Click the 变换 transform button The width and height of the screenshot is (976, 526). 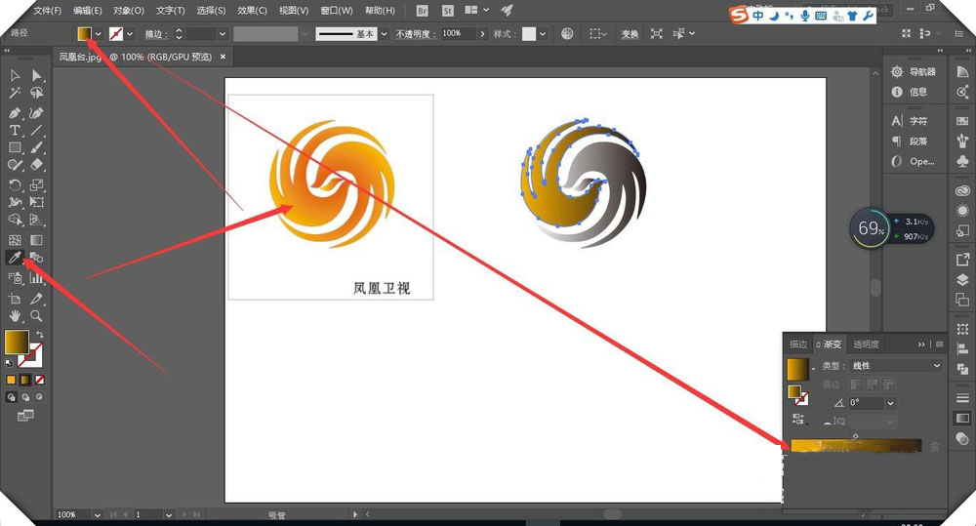[x=630, y=34]
